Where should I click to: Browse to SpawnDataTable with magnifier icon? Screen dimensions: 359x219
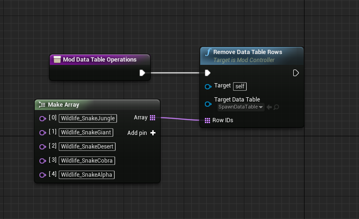pyautogui.click(x=276, y=107)
